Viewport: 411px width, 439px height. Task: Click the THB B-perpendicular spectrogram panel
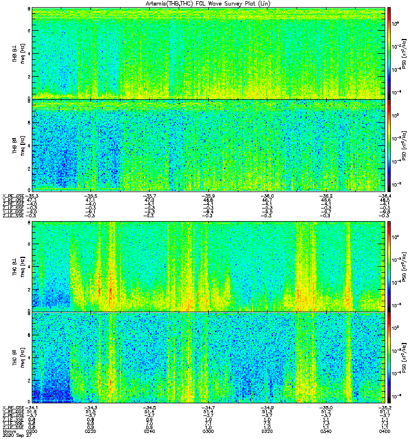[x=208, y=53]
